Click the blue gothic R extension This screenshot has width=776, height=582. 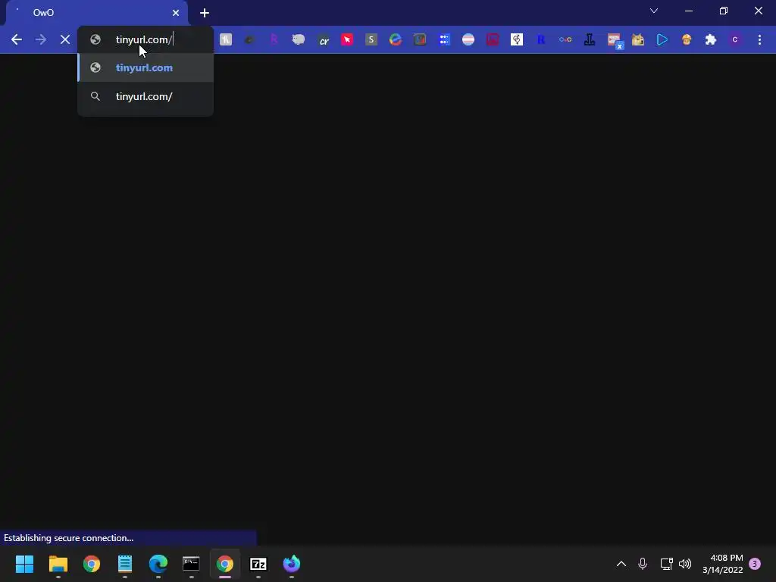pyautogui.click(x=541, y=39)
